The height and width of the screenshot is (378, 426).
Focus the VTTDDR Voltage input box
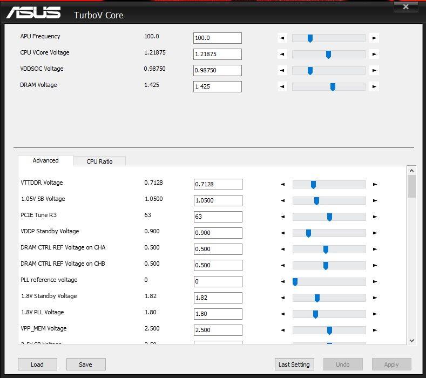click(218, 184)
